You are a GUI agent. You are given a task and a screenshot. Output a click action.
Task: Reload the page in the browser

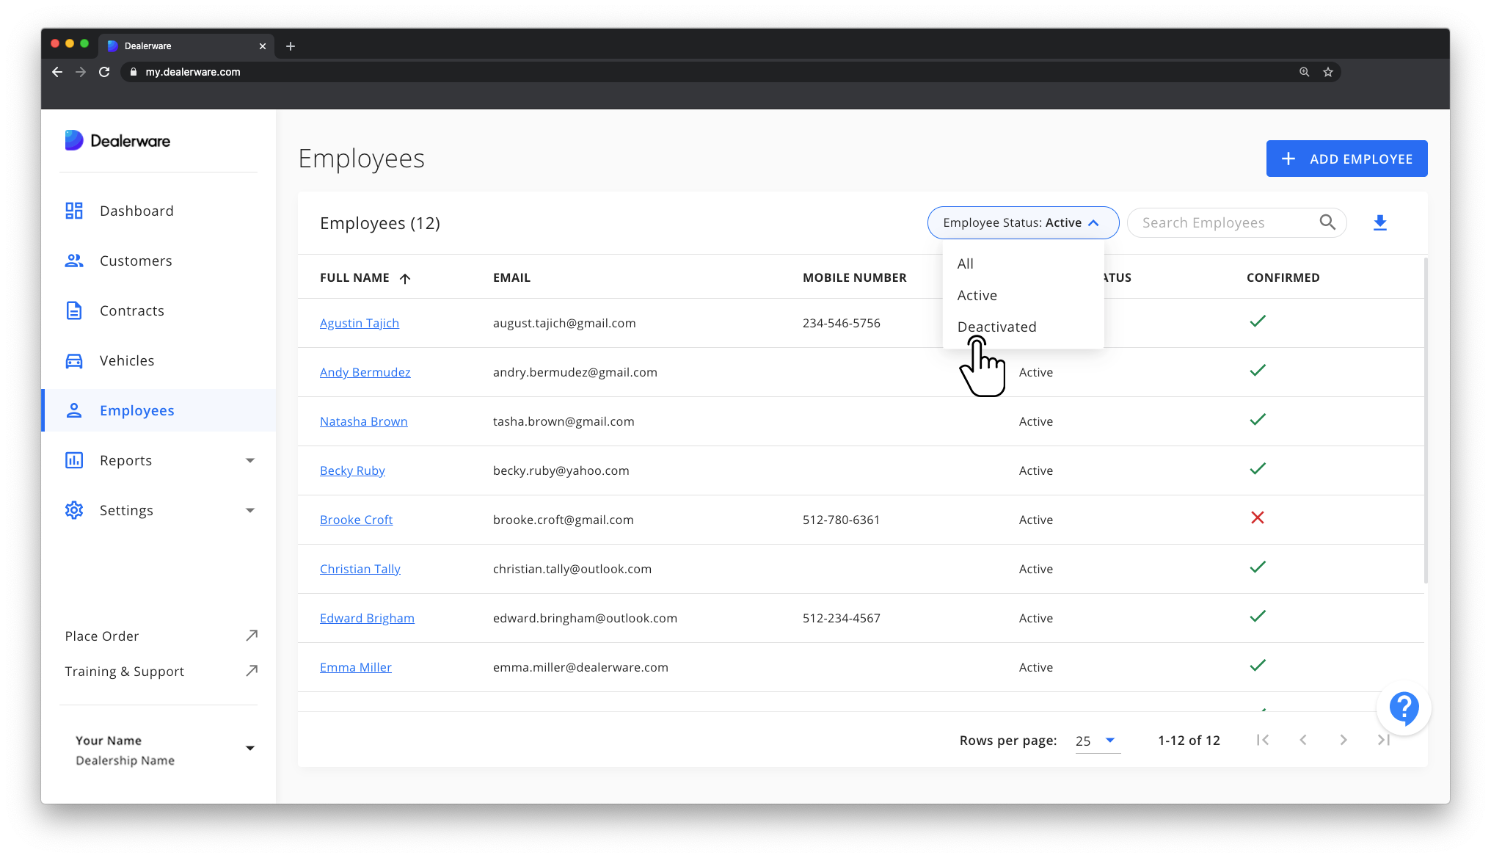pyautogui.click(x=104, y=72)
